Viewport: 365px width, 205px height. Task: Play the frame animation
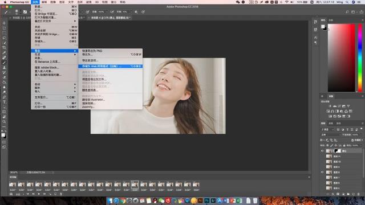39,194
